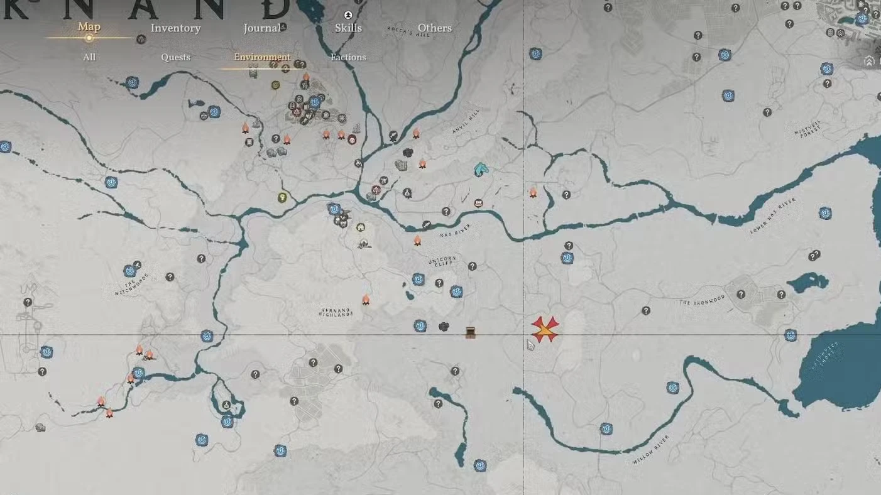Select the Environment map filter

pos(262,57)
